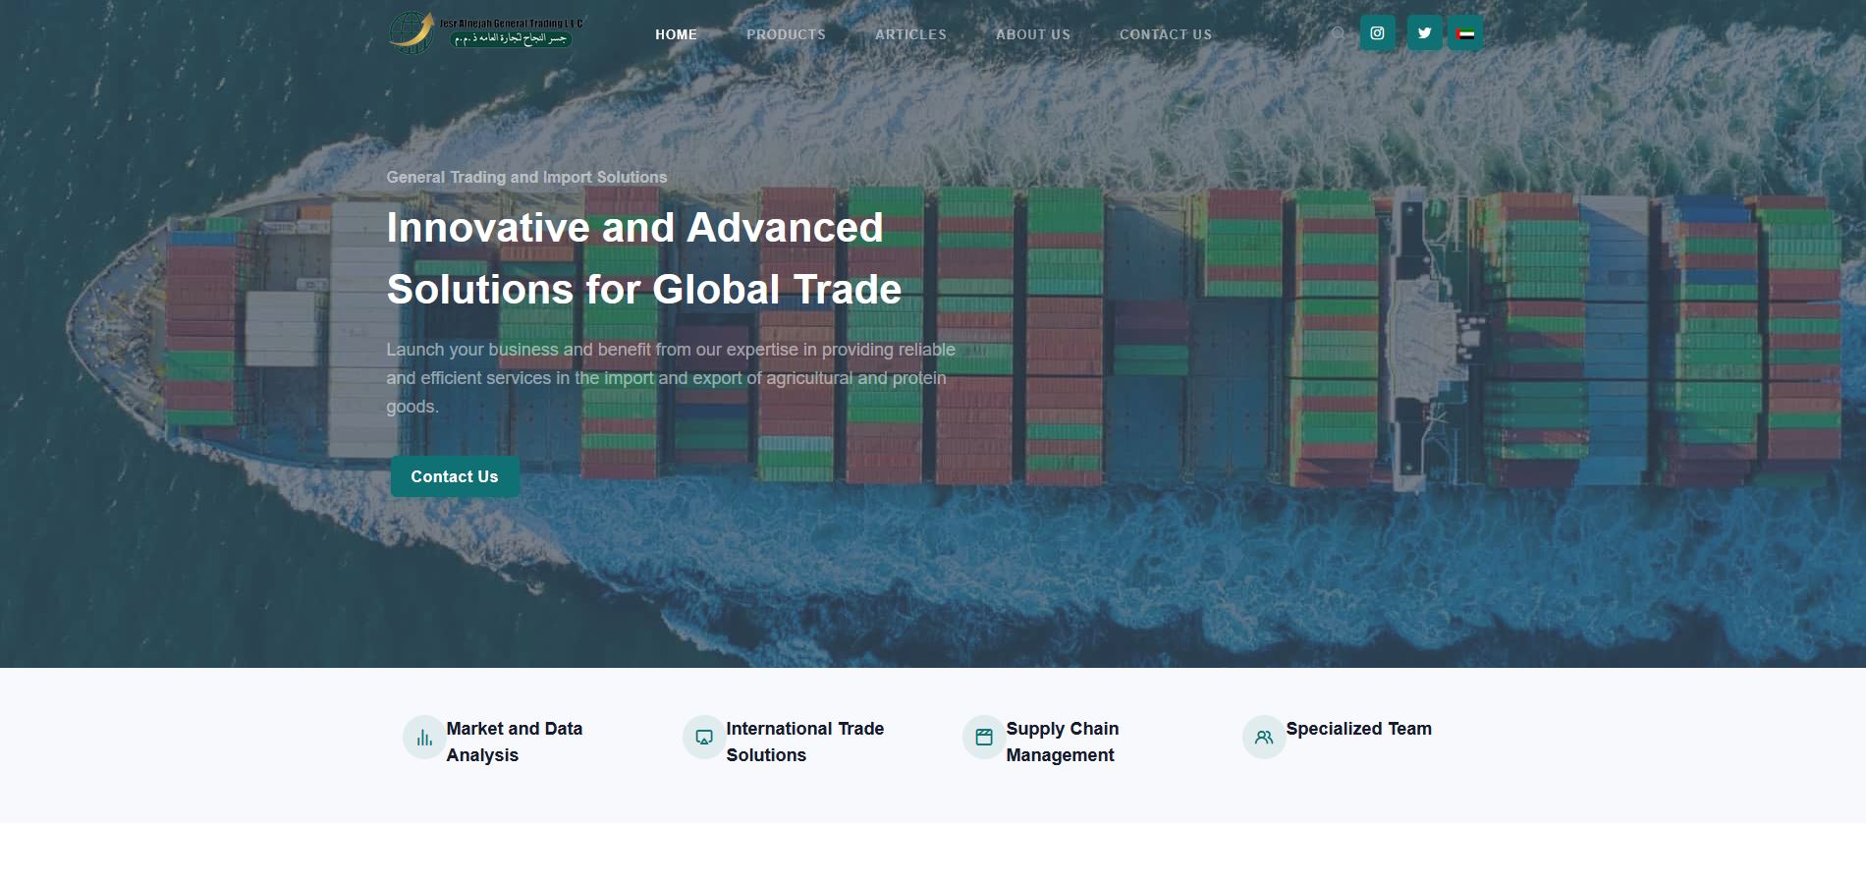
Task: Open the Twitter social link
Action: (x=1424, y=33)
